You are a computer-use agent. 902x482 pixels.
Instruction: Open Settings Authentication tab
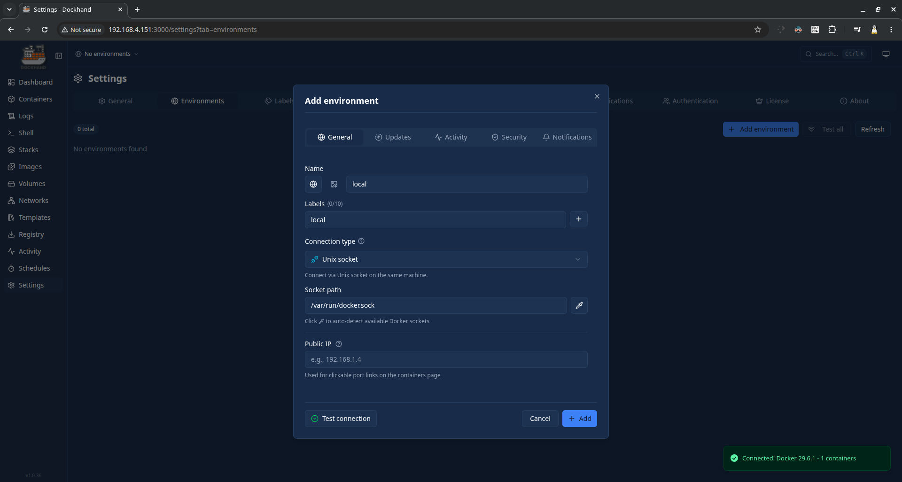[x=690, y=101]
